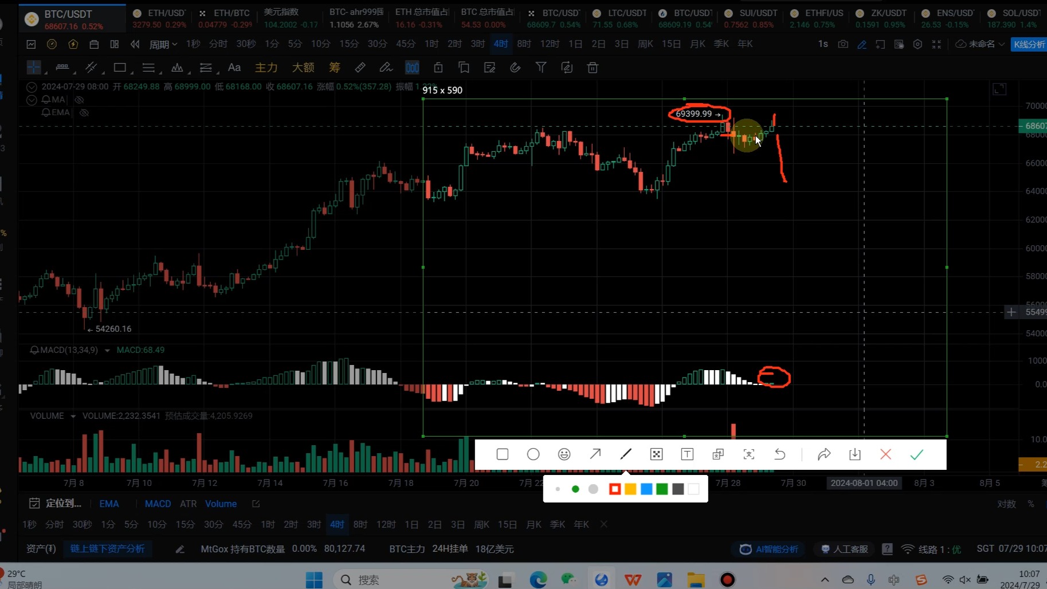The height and width of the screenshot is (589, 1047).
Task: Share the screenshot with the forward arrow icon
Action: [824, 454]
